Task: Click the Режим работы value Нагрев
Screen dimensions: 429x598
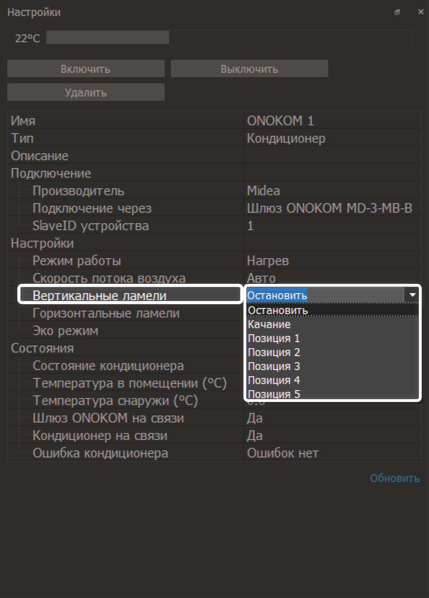Action: 268,261
